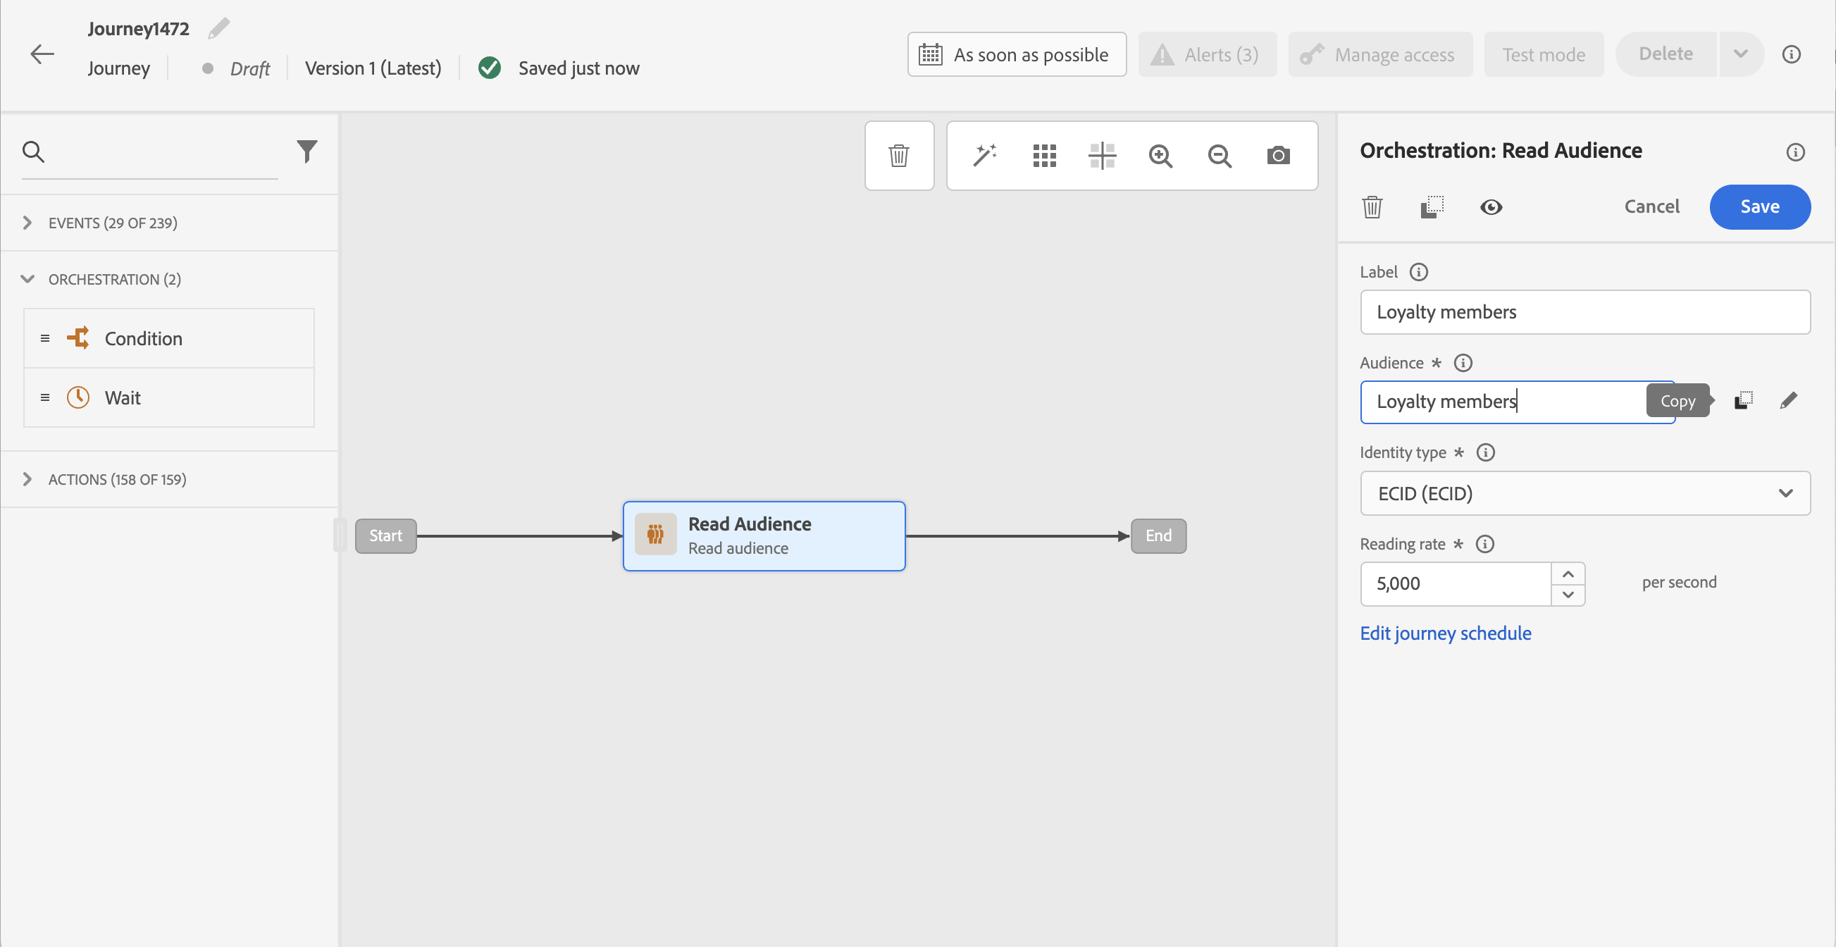Screen dimensions: 1836x947
Task: Expand the Events category
Action: 27,223
